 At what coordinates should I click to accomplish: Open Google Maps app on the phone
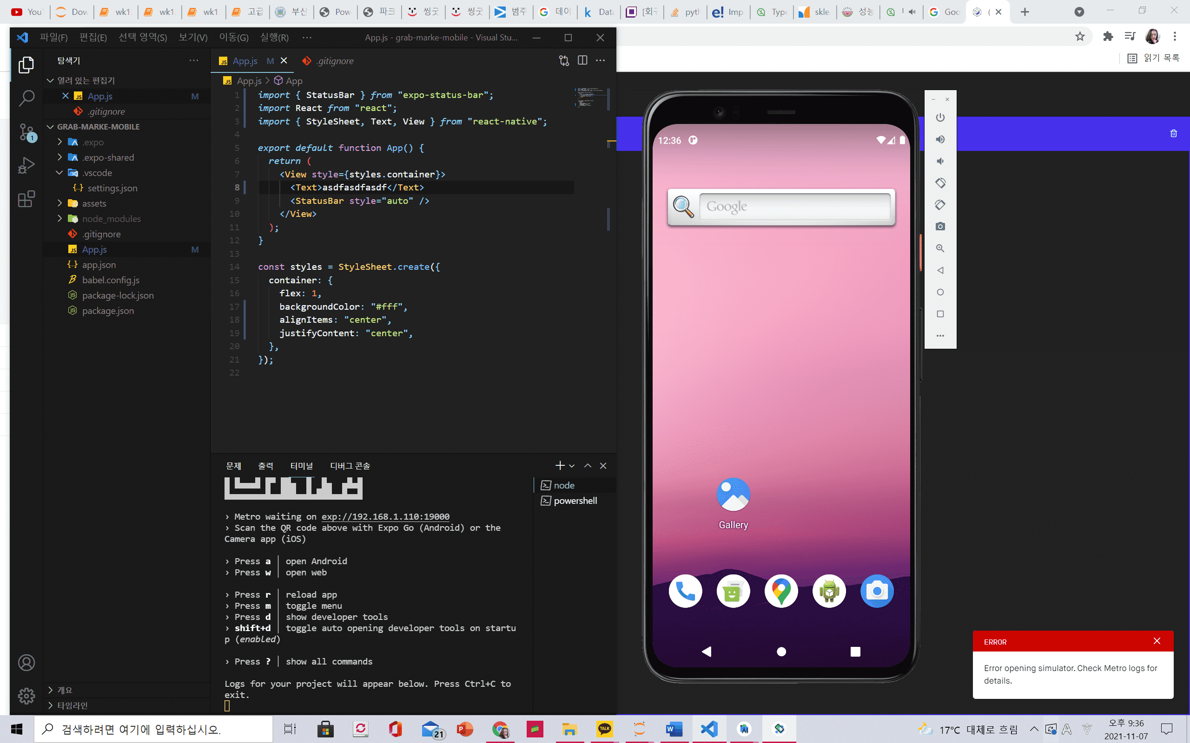point(780,591)
